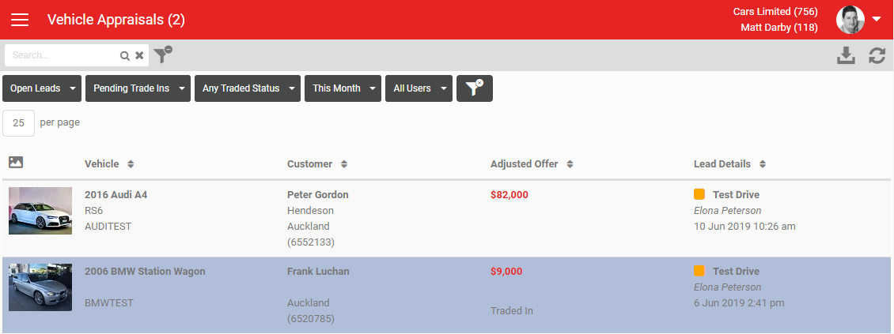Click orange status swatch for Frank Luchan
The width and height of the screenshot is (894, 334).
699,271
